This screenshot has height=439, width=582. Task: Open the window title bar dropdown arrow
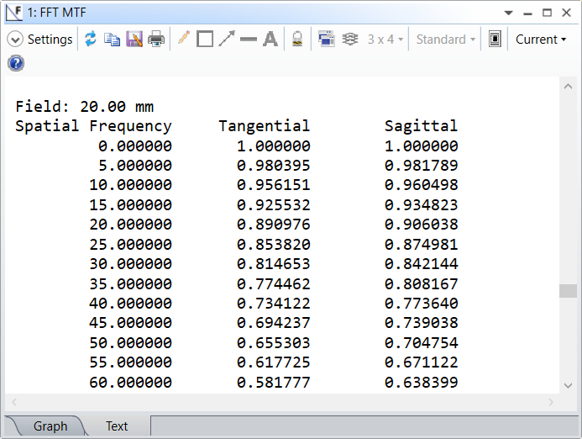click(x=508, y=13)
